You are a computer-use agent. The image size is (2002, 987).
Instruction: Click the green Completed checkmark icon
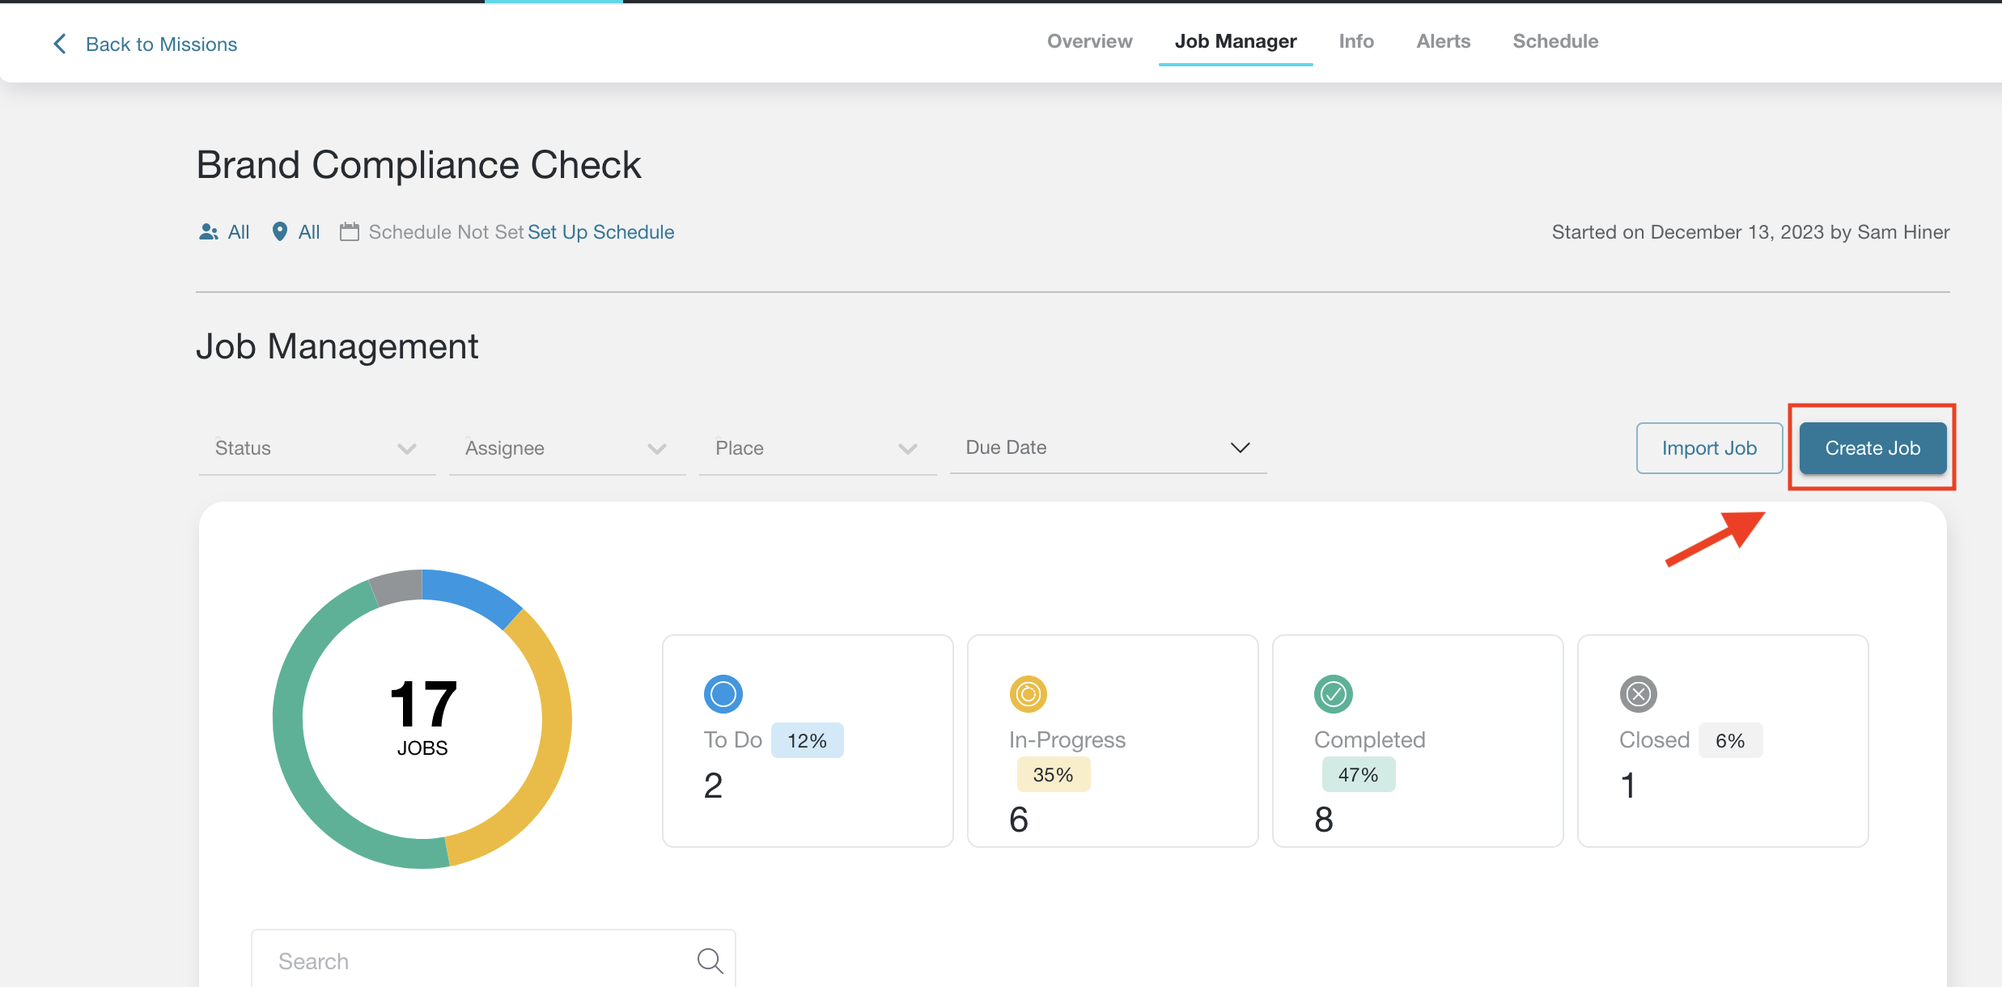click(1334, 694)
